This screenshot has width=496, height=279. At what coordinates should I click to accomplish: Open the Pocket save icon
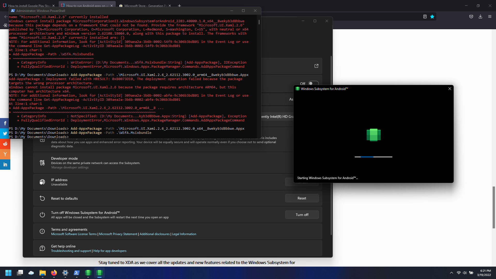coord(471,17)
